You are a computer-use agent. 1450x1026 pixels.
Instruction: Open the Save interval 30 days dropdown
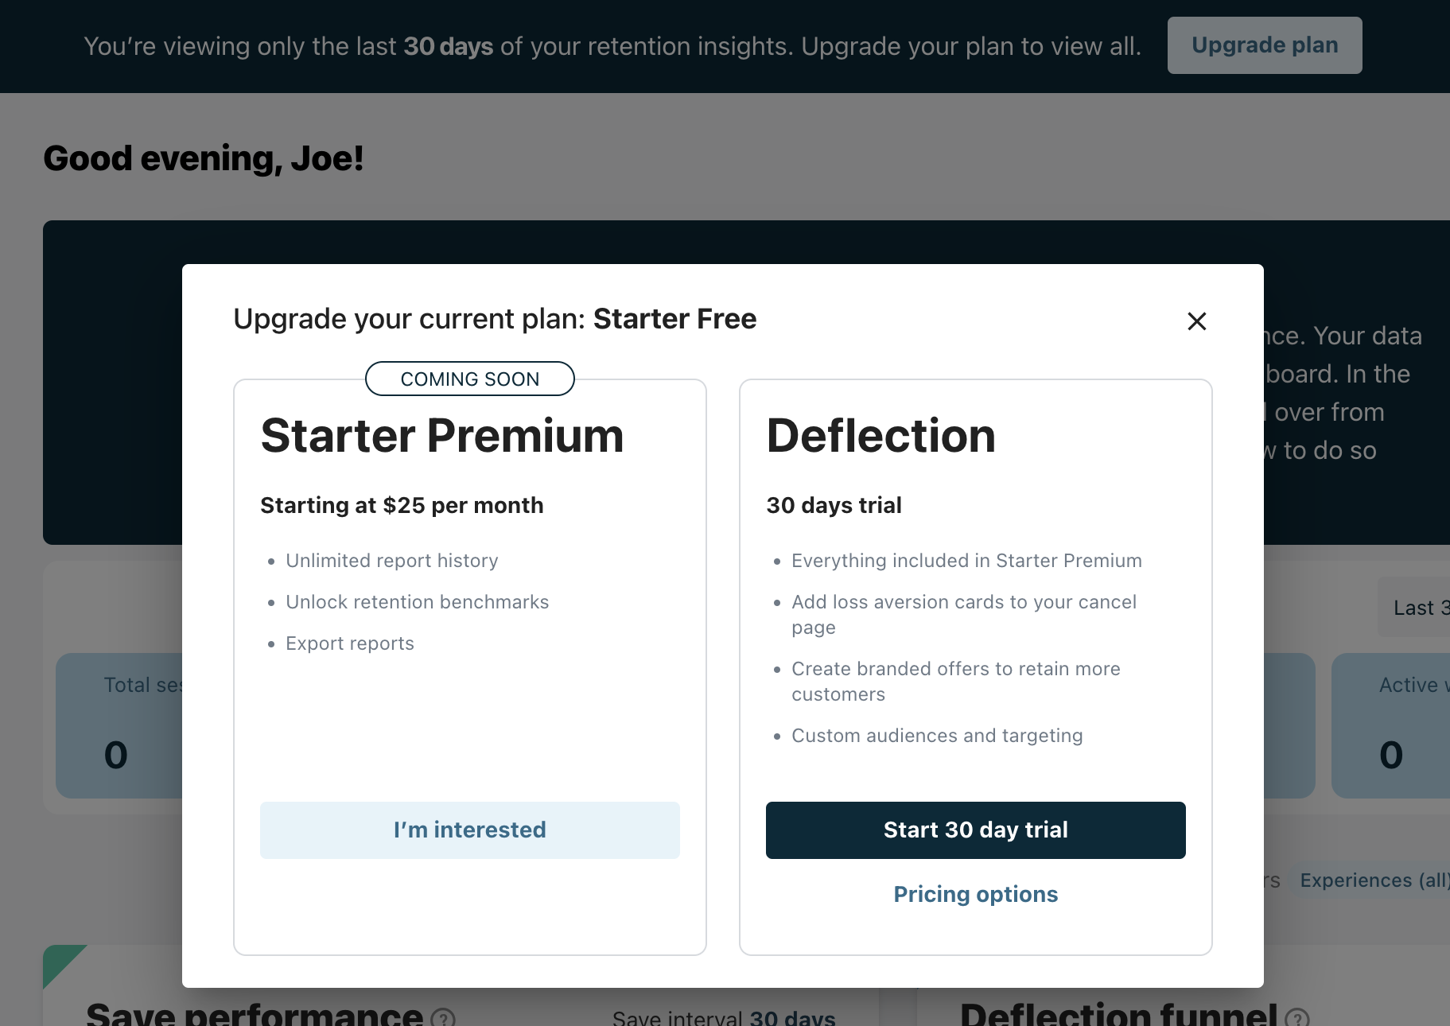click(791, 1017)
